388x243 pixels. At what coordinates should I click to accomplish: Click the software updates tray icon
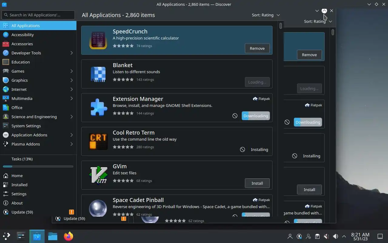(299, 236)
